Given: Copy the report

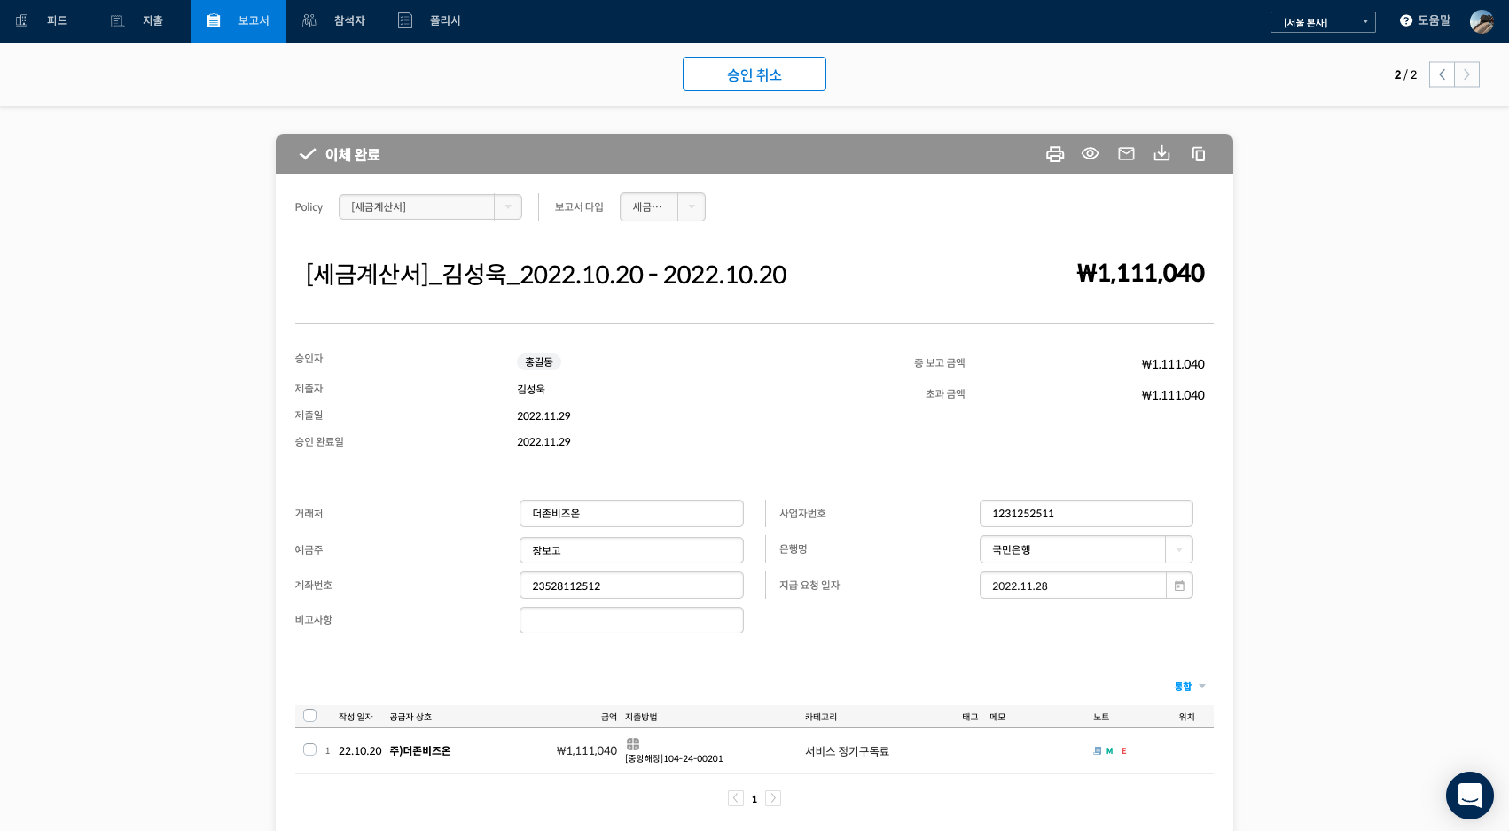Looking at the screenshot, I should (1198, 154).
